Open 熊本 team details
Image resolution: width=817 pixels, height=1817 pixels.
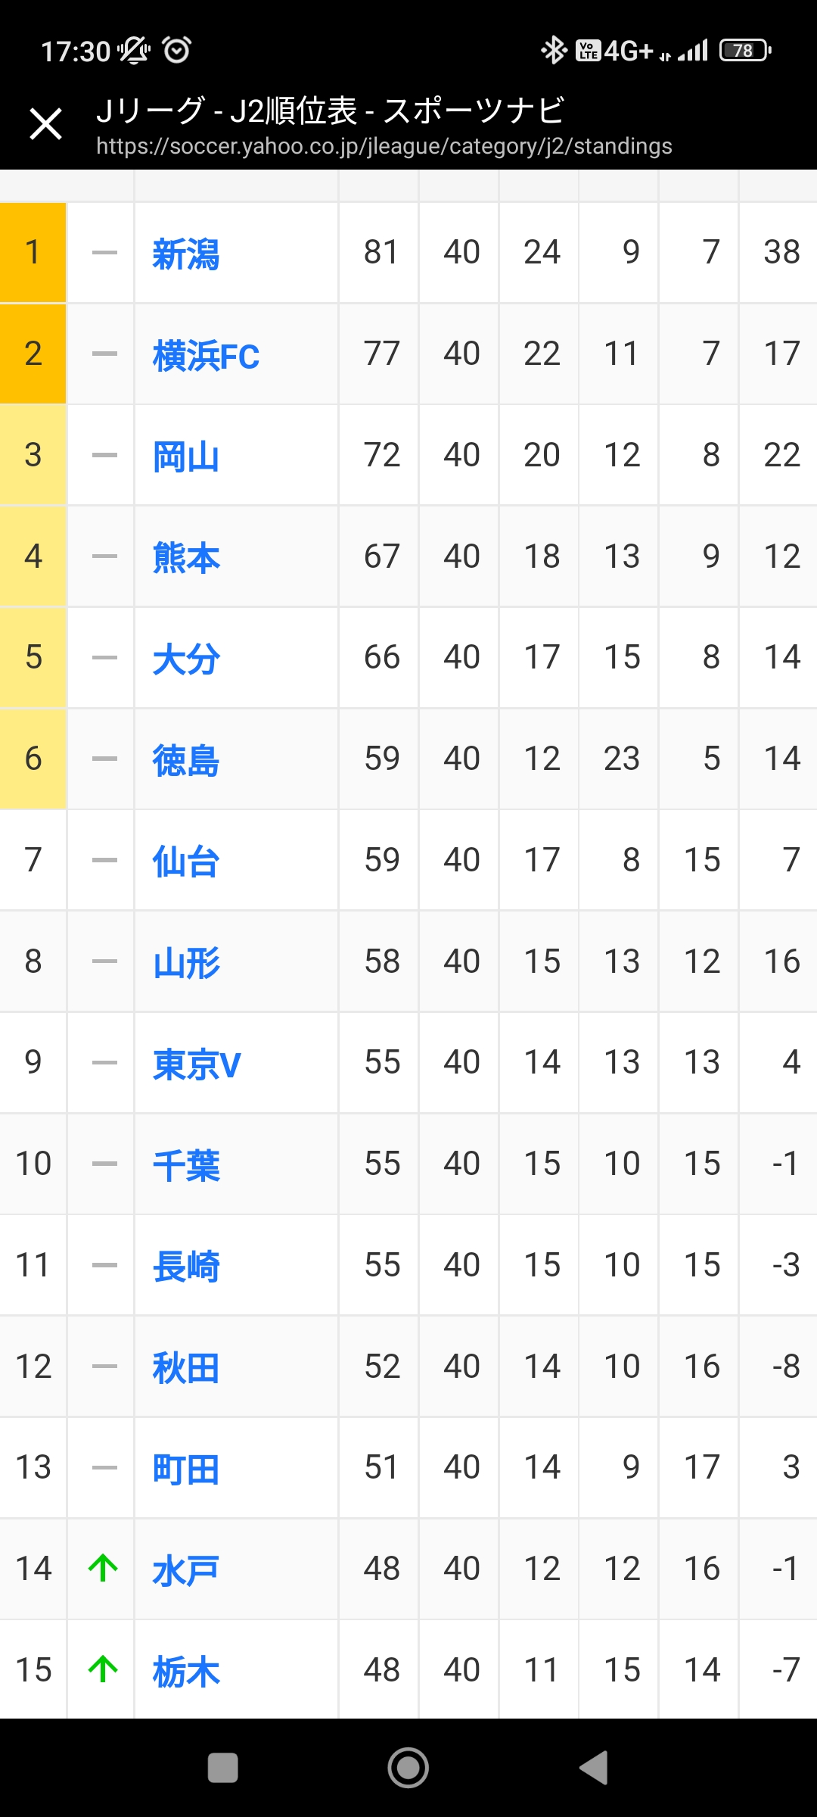pyautogui.click(x=186, y=558)
